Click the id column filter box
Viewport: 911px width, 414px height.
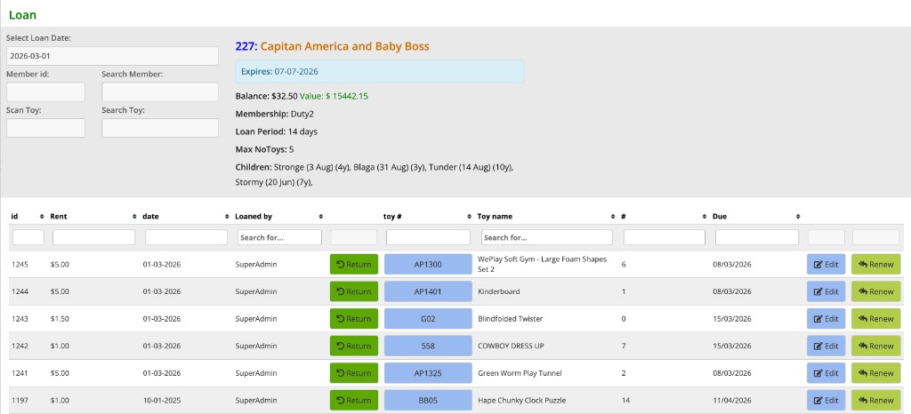28,237
